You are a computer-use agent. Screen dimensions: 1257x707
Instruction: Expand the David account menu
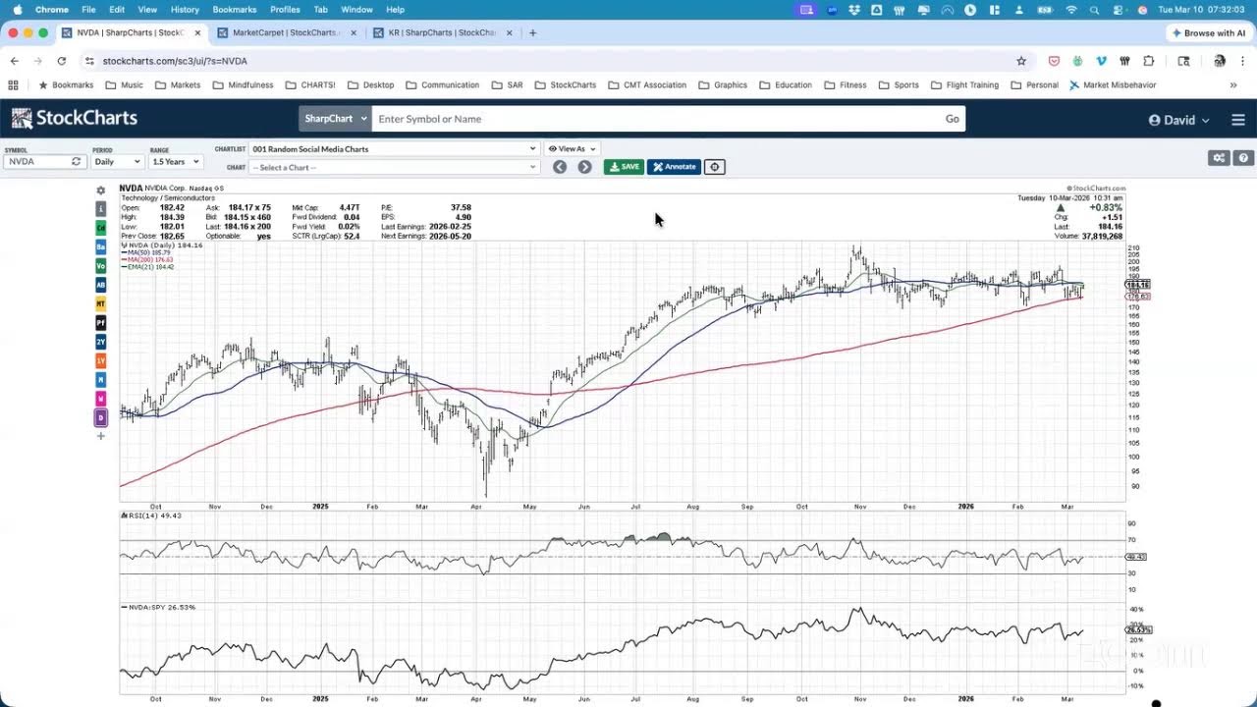[1179, 120]
